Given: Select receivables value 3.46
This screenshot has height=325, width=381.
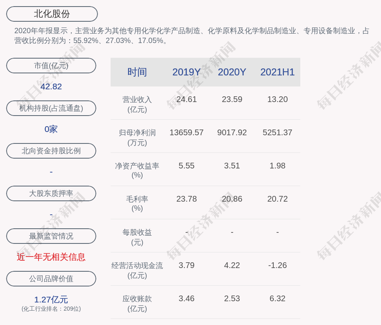Looking at the screenshot, I should tap(187, 298).
